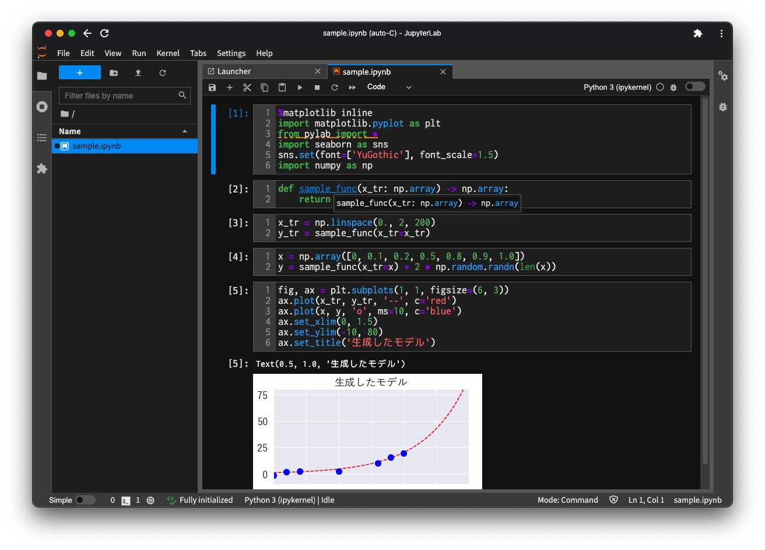This screenshot has width=765, height=550.
Task: Restart kernel and run all cells
Action: [x=352, y=87]
